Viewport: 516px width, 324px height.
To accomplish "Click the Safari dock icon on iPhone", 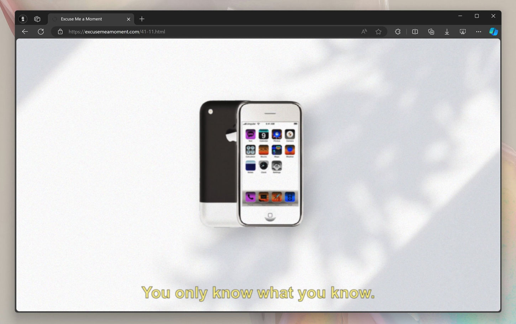I will tap(277, 197).
